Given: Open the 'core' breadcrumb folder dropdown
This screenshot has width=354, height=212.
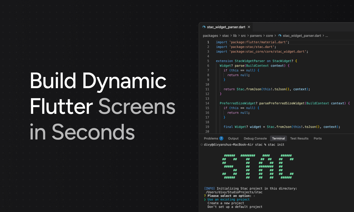Looking at the screenshot, I should click(269, 36).
